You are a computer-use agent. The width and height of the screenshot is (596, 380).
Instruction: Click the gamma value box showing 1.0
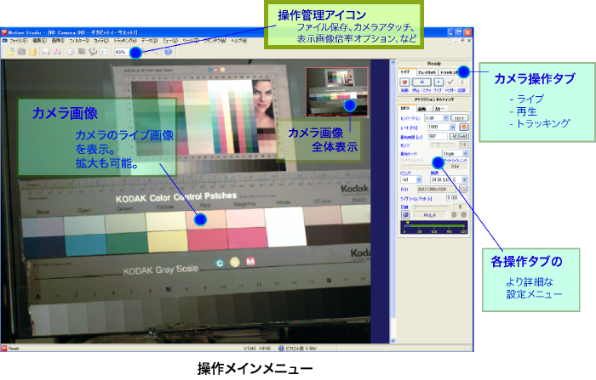(x=463, y=145)
